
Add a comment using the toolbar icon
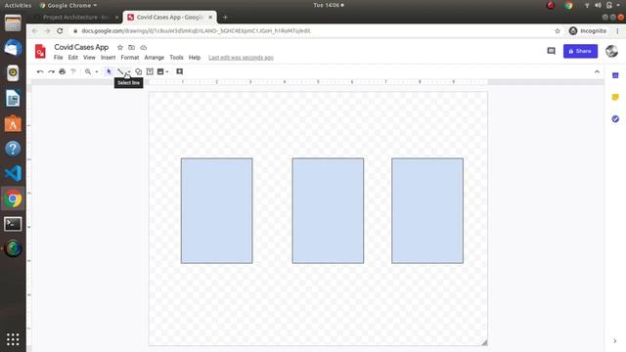(180, 71)
